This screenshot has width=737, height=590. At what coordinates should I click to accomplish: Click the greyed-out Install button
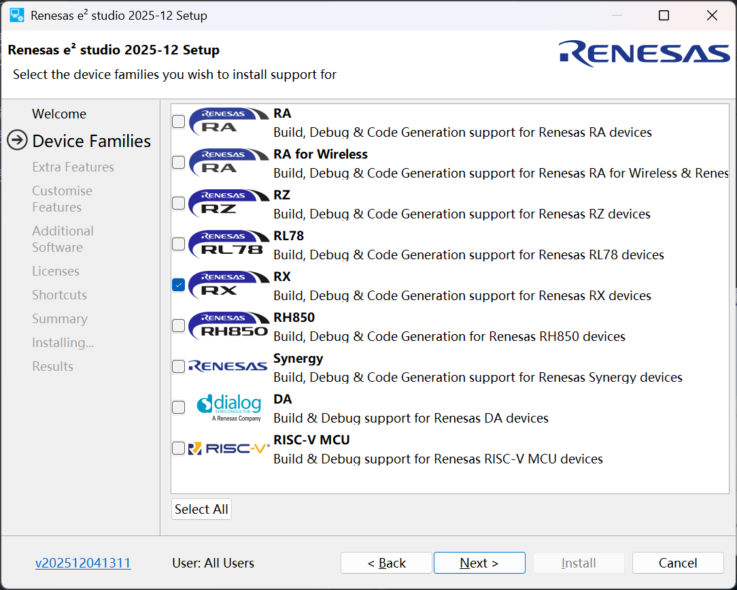579,563
